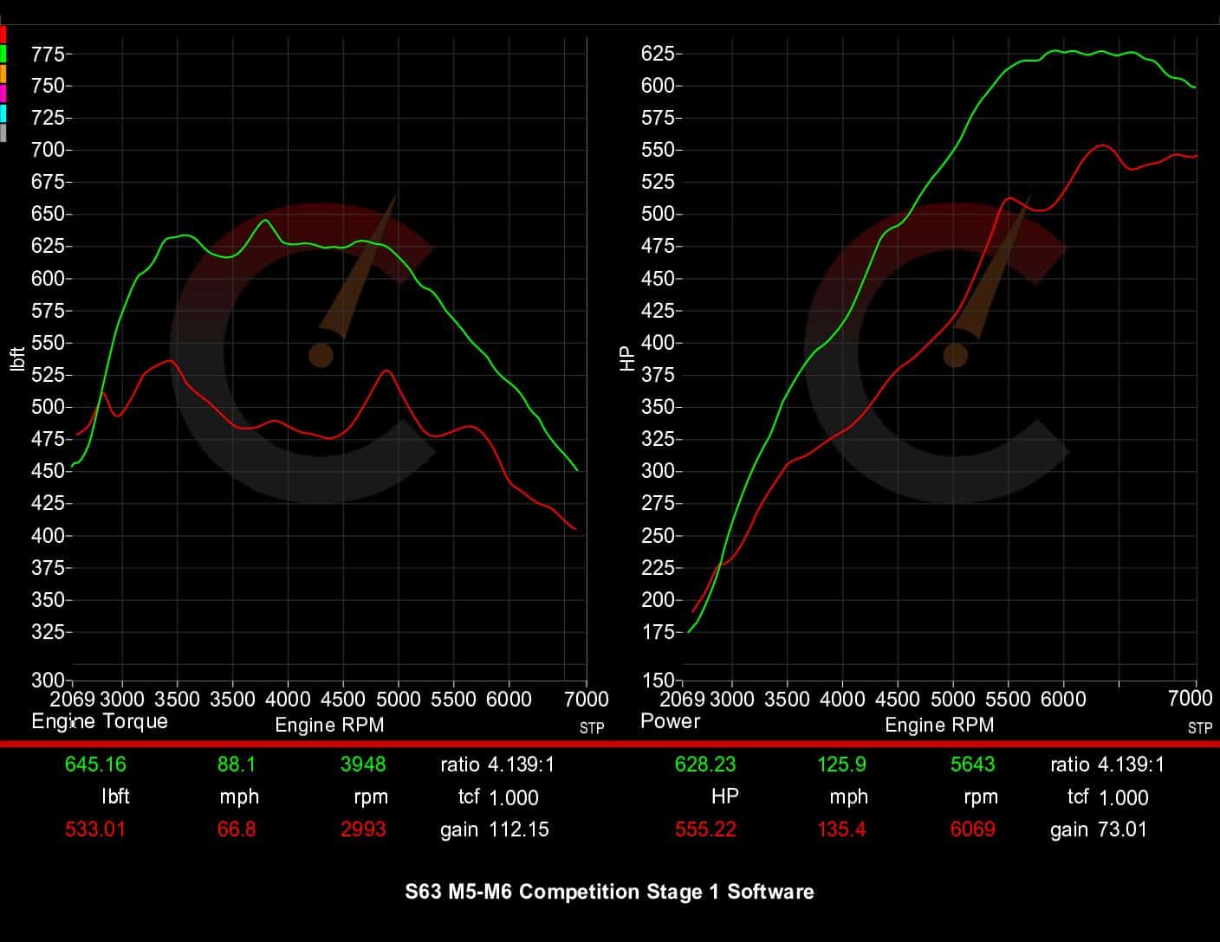The height and width of the screenshot is (942, 1220).
Task: Select the orange trace swatch on left edge
Action: [x=3, y=73]
